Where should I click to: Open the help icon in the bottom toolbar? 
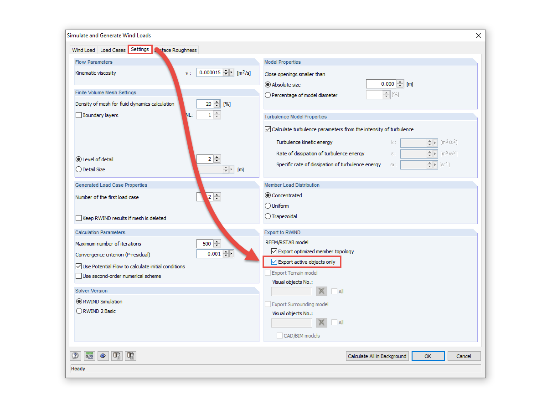(x=75, y=356)
